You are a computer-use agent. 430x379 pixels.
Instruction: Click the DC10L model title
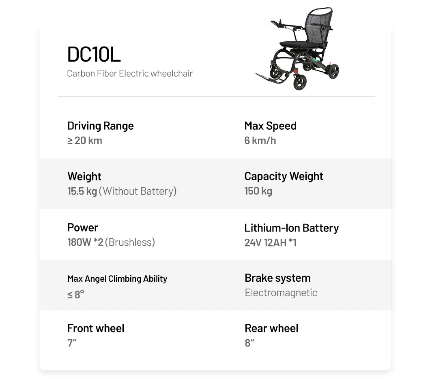tap(94, 55)
